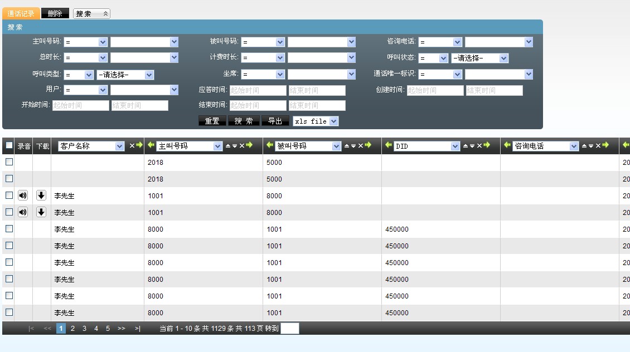Image resolution: width=630 pixels, height=352 pixels.
Task: Play recording for first 李先生 1001 call
Action: 23,195
